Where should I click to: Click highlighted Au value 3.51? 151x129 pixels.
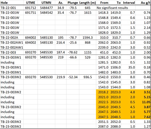click(147, 92)
